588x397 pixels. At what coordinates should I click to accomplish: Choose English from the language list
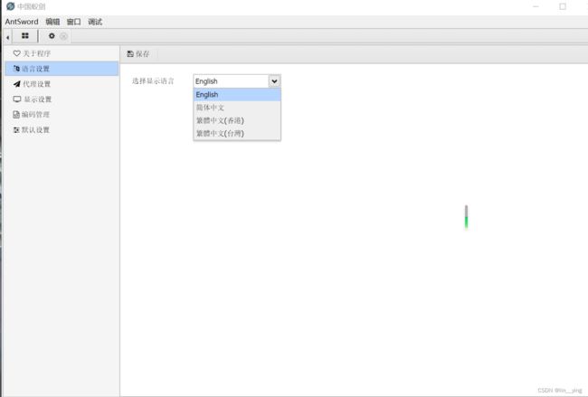237,94
